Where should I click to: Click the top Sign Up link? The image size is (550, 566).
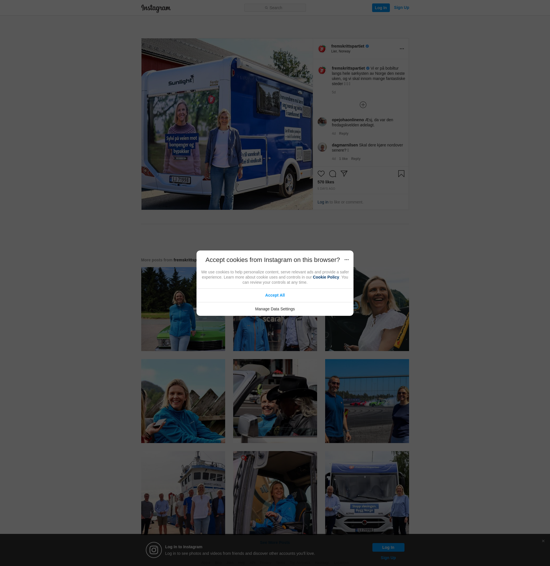(x=401, y=7)
